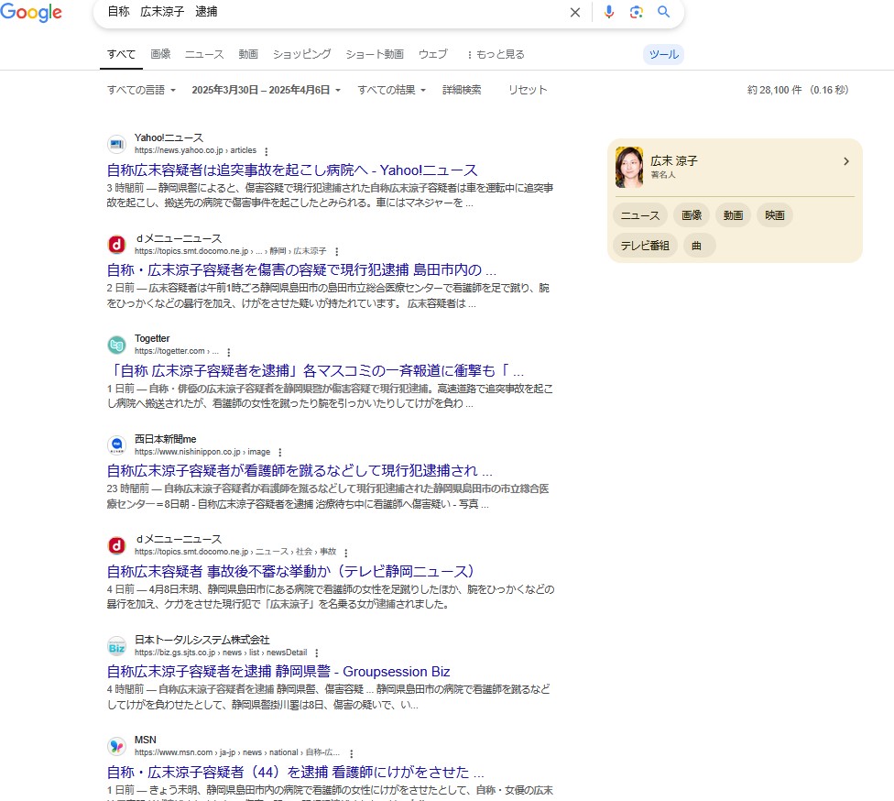Open Google Lens image search icon

pyautogui.click(x=637, y=12)
